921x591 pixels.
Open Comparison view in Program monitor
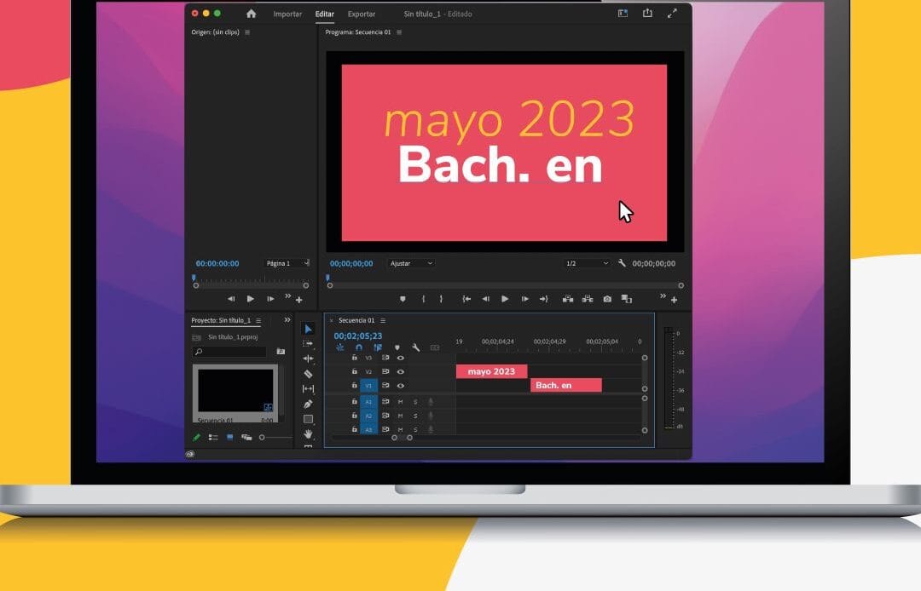627,299
